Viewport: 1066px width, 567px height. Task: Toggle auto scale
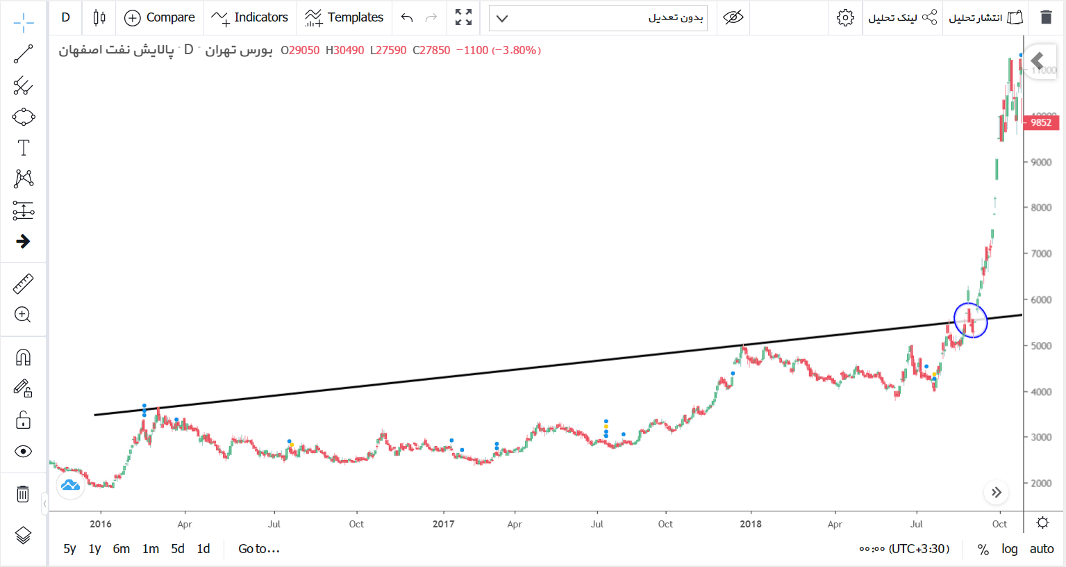tap(1042, 549)
